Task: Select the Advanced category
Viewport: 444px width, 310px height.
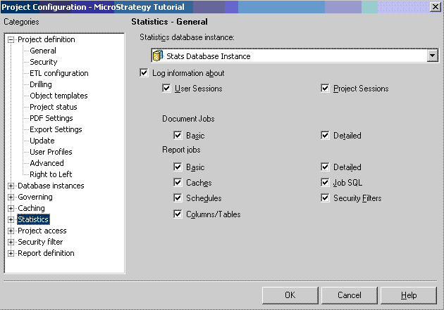Action: point(47,163)
